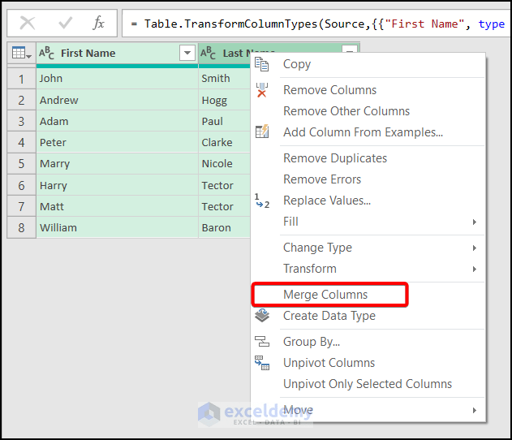The width and height of the screenshot is (512, 440).
Task: Click the cell containing Nicole
Action: click(225, 164)
